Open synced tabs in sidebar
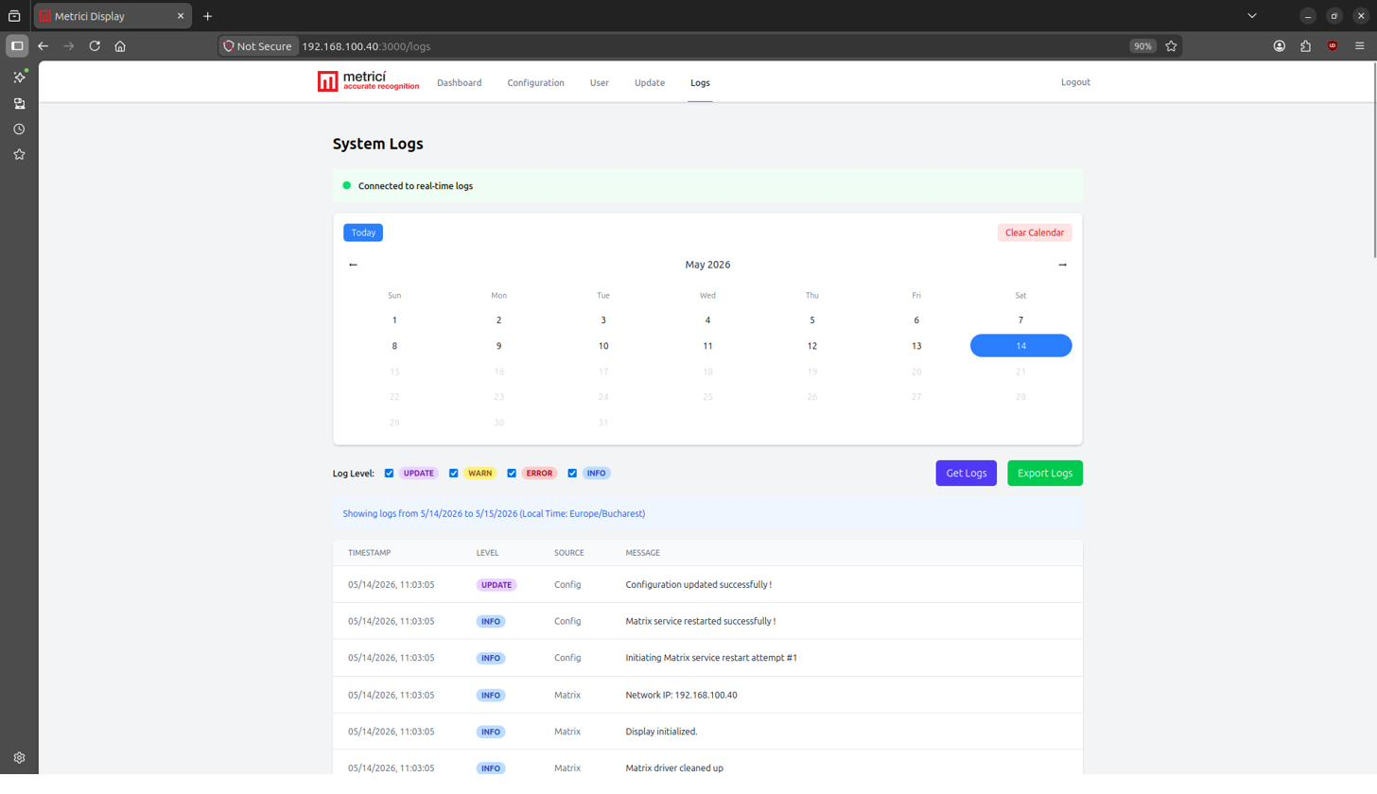1377x794 pixels. [19, 103]
